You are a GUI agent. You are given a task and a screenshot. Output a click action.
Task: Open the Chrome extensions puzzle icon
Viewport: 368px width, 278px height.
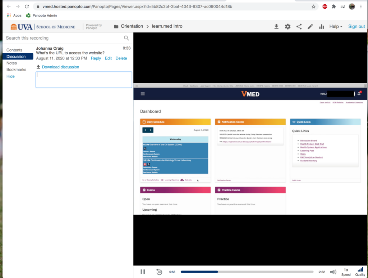[x=334, y=6]
